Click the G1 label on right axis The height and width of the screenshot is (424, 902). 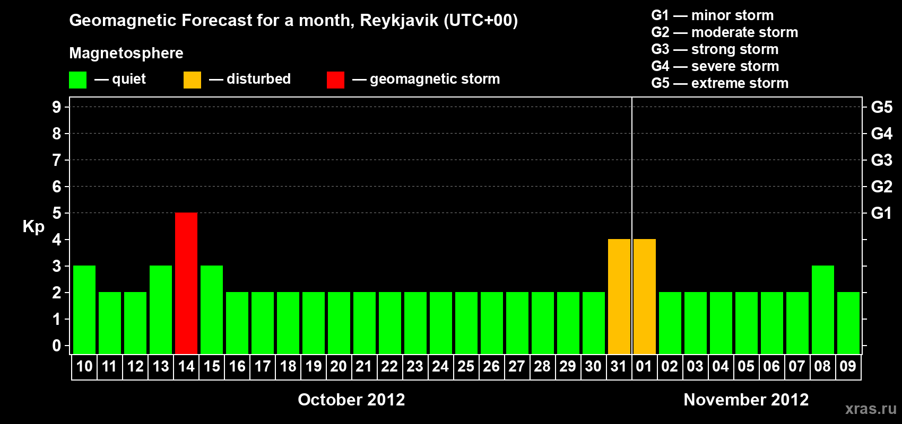click(881, 213)
